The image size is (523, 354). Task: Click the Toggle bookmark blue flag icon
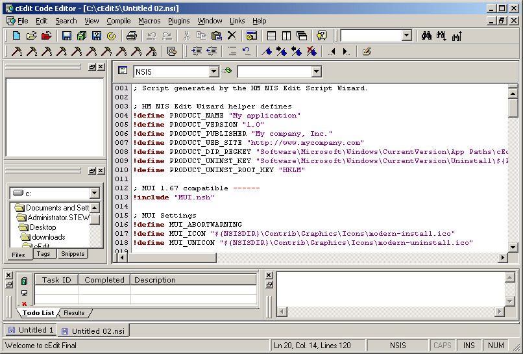tap(266, 51)
